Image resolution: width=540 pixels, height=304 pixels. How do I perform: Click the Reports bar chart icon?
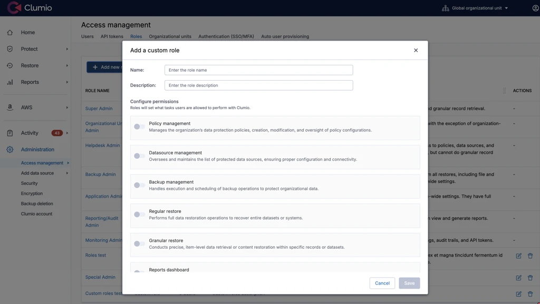[9, 82]
